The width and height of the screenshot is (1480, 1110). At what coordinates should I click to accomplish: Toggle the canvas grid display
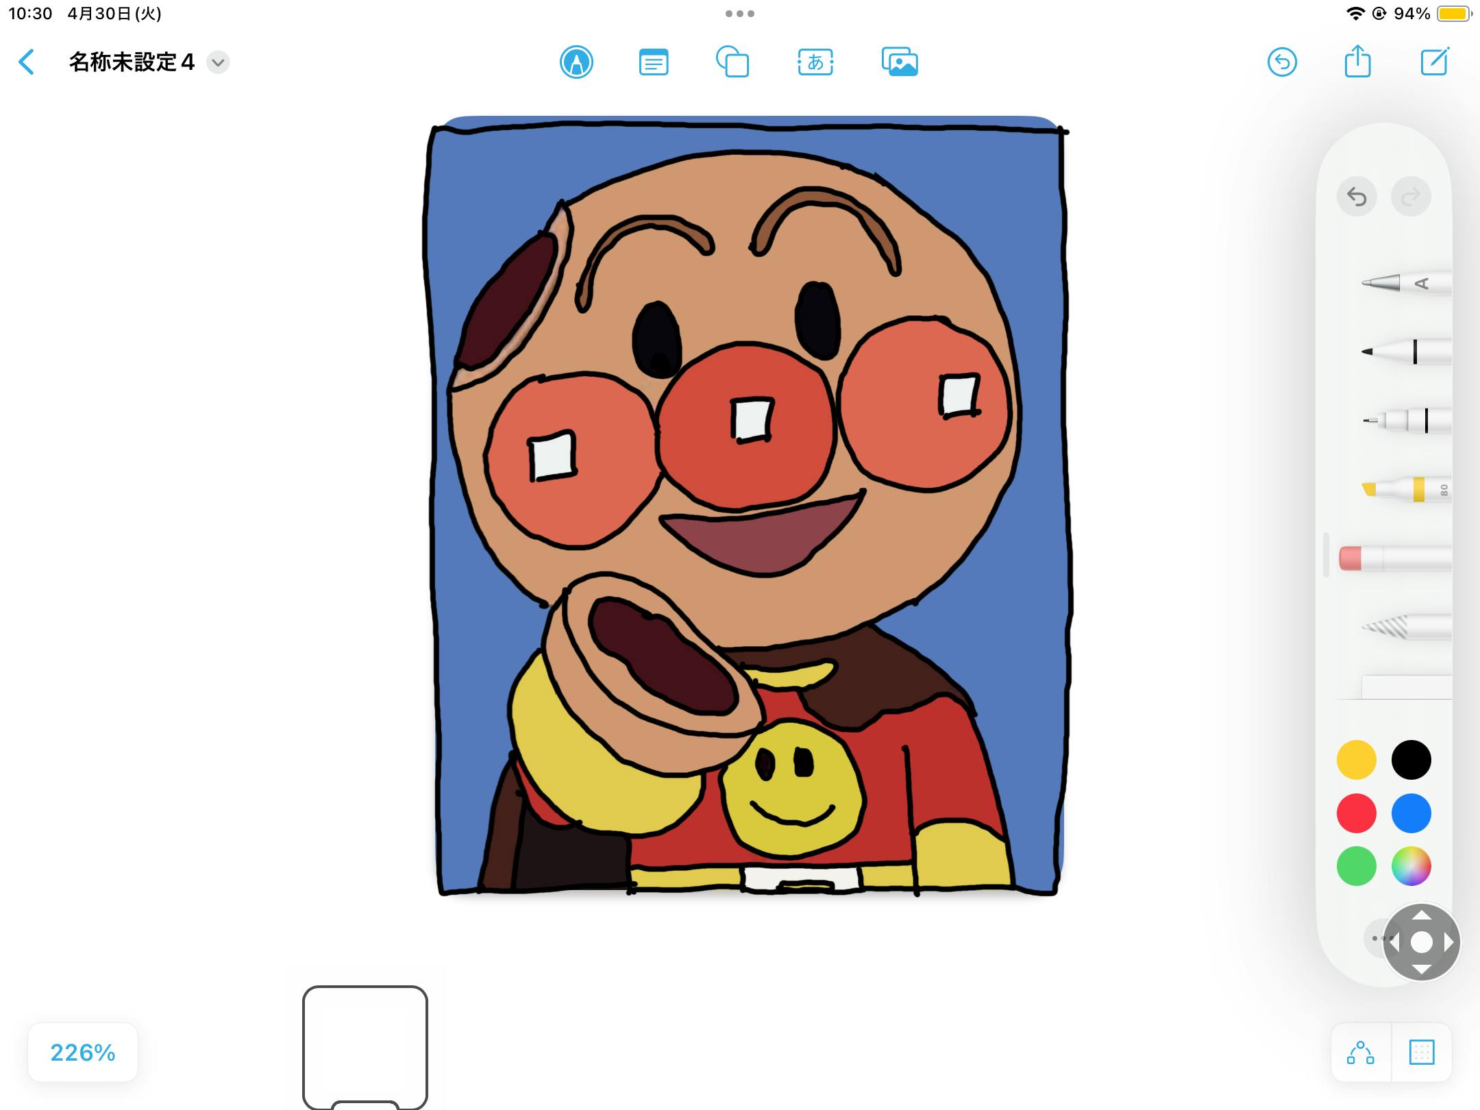tap(1422, 1052)
